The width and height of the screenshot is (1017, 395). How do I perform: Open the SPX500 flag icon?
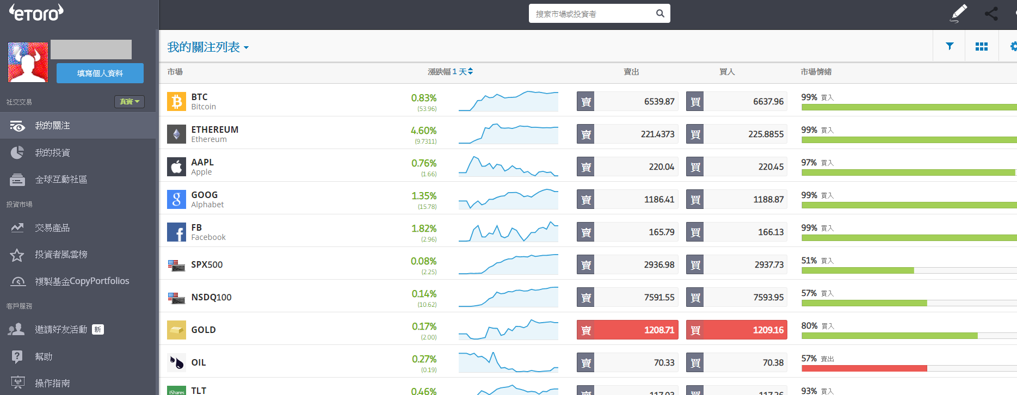pos(176,265)
